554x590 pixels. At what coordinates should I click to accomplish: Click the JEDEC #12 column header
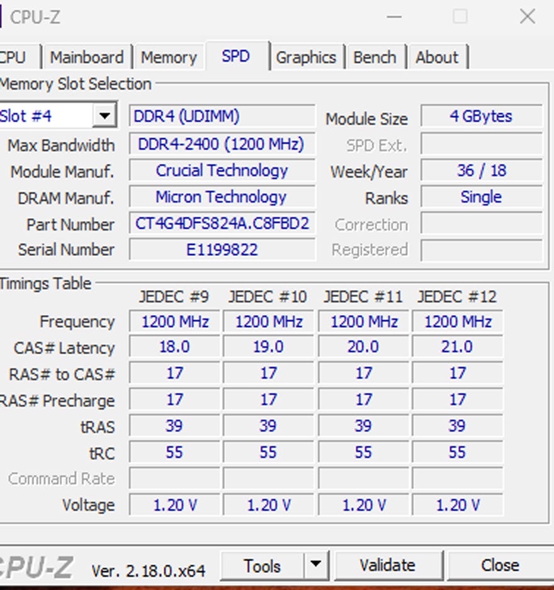pyautogui.click(x=457, y=296)
